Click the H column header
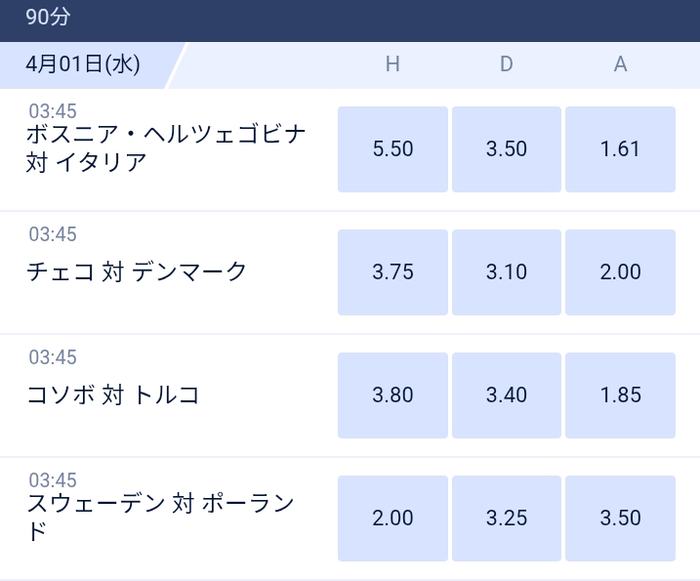Image resolution: width=700 pixels, height=581 pixels. (392, 64)
